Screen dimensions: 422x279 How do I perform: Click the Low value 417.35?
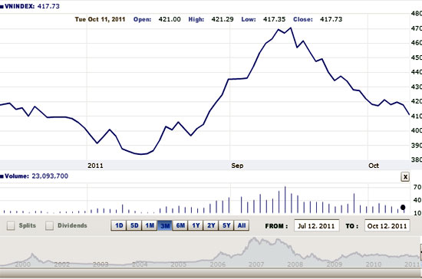[274, 19]
